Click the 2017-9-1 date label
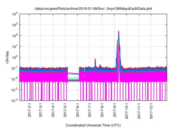The height and width of the screenshot is (128, 184). pos(114,110)
